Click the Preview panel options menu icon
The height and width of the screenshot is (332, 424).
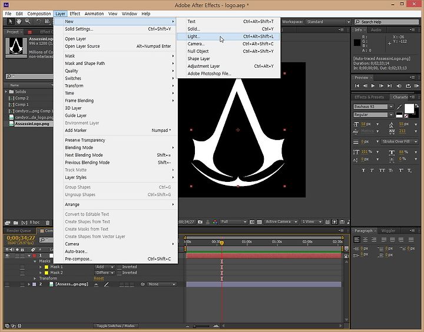[x=412, y=78]
